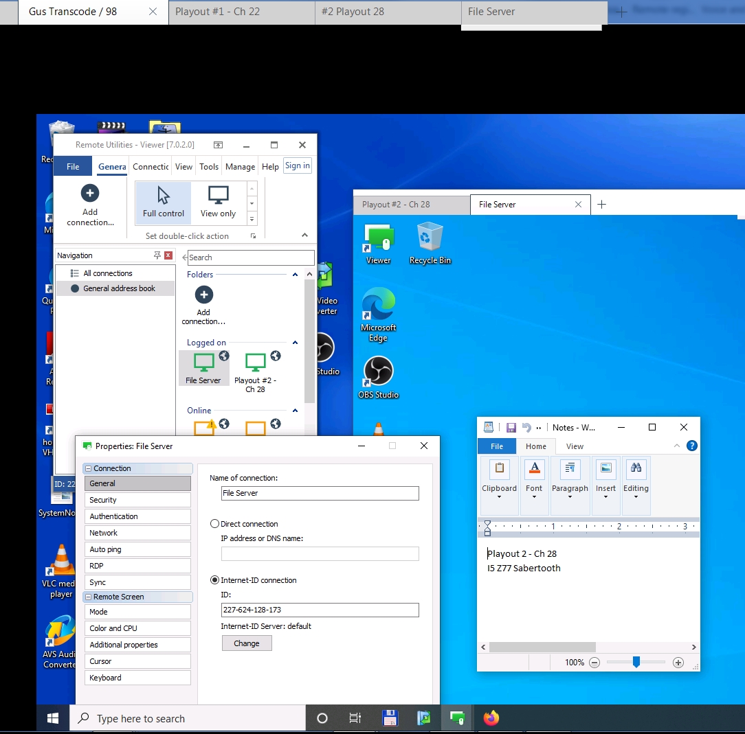Pin the Navigation panel
Viewport: 745px width, 734px height.
point(157,255)
